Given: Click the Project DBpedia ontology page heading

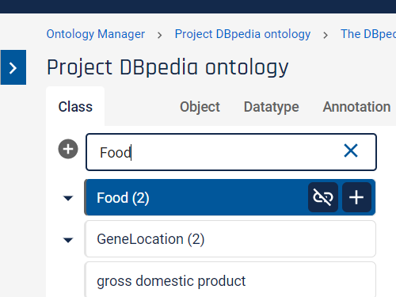Looking at the screenshot, I should [168, 68].
